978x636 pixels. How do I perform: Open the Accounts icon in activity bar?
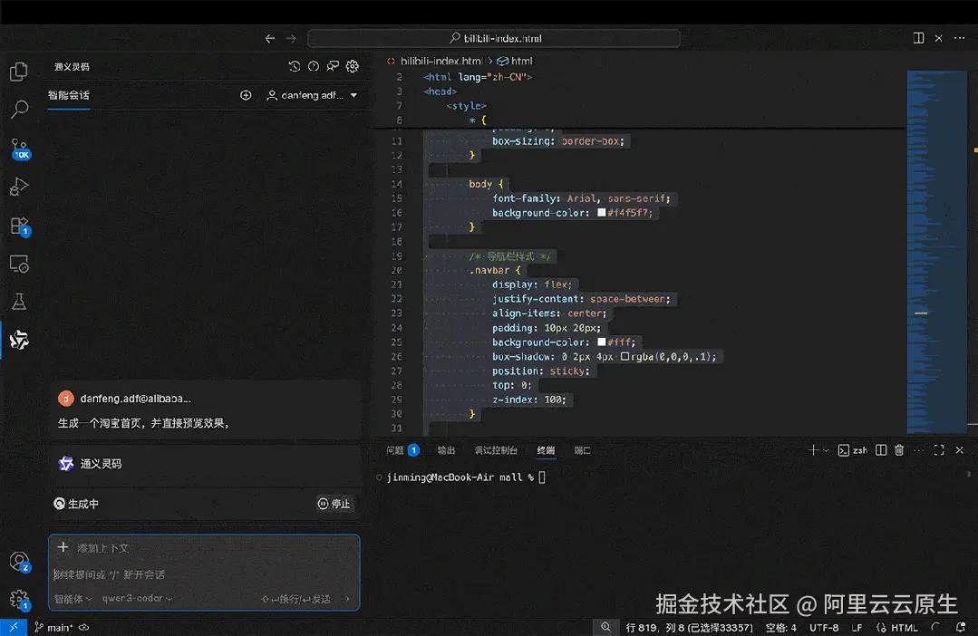tap(19, 562)
